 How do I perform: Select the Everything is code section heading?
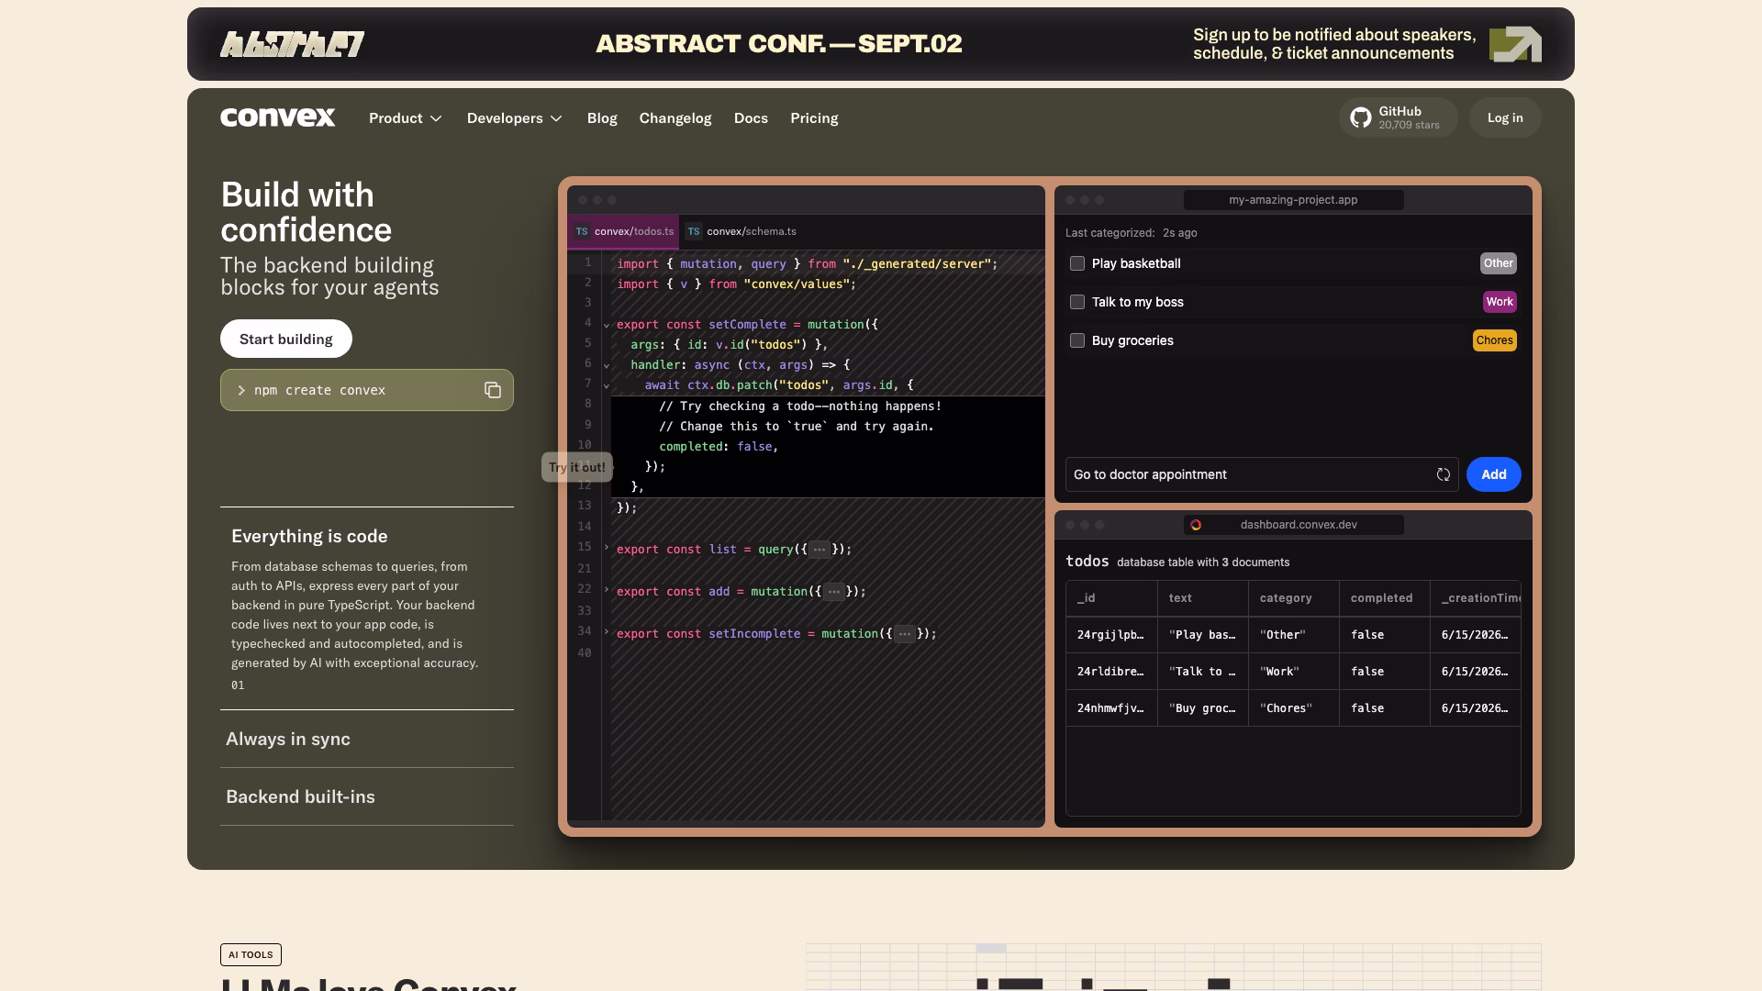pos(309,536)
